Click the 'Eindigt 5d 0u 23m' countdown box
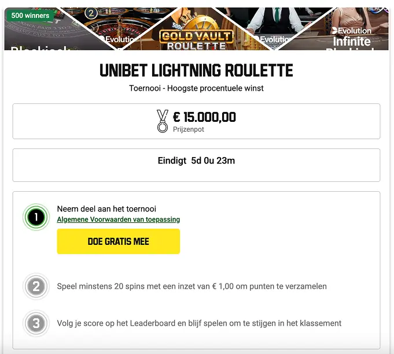This screenshot has width=394, height=354. point(196,165)
